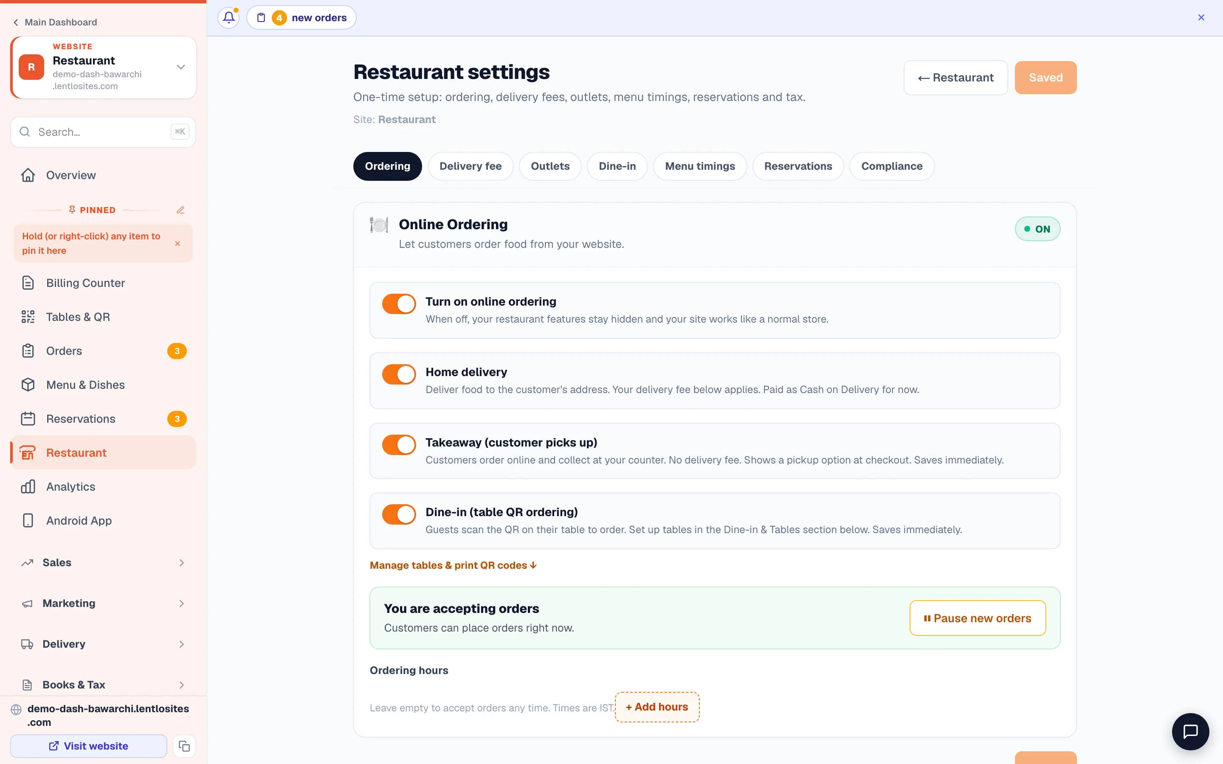Switch to Delivery fee tab
Viewport: 1223px width, 764px height.
click(x=471, y=166)
